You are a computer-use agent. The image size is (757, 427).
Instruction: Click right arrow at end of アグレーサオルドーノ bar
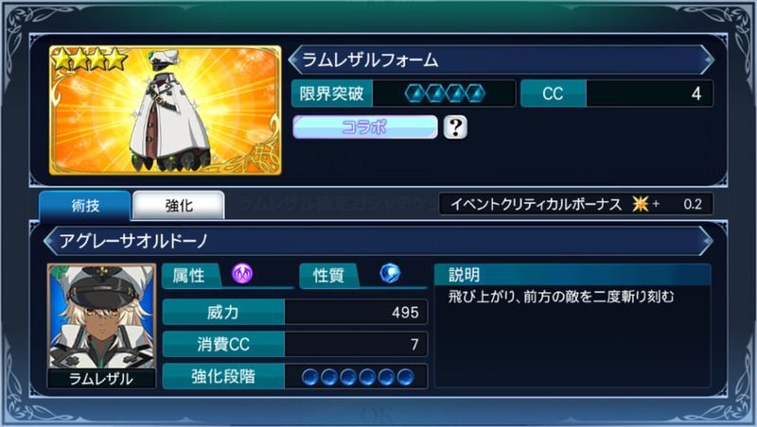(707, 241)
